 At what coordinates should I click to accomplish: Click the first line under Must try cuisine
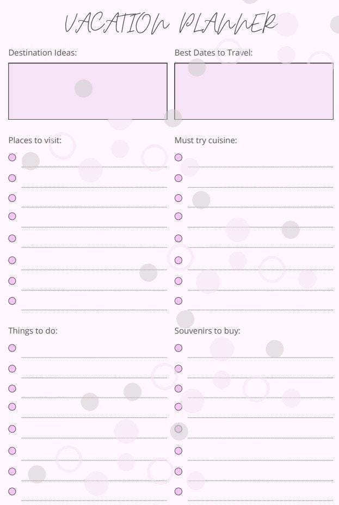pyautogui.click(x=261, y=162)
